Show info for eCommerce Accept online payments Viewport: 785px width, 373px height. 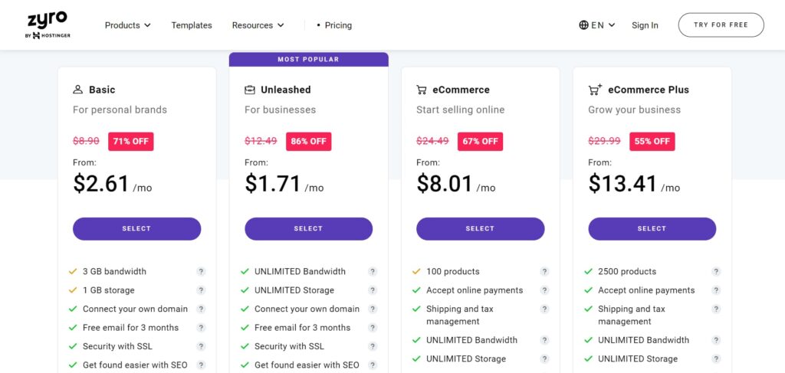544,290
